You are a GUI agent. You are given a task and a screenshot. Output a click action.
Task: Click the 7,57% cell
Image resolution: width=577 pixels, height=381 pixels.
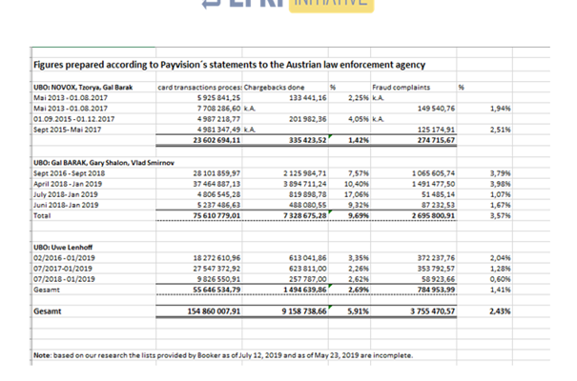[359, 173]
